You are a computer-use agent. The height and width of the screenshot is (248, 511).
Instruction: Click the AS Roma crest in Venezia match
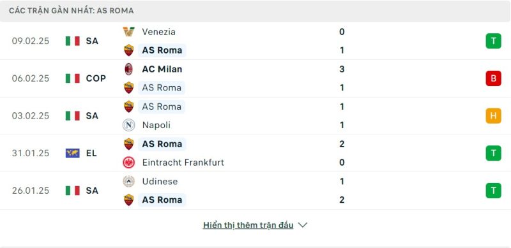click(x=129, y=50)
